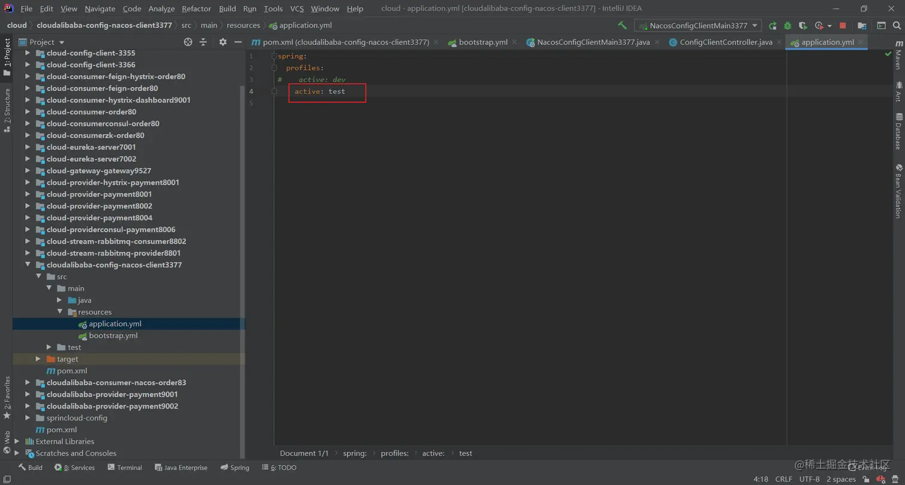The height and width of the screenshot is (485, 905).
Task: Click the Profiler run icon in the toolbar
Action: tap(819, 26)
